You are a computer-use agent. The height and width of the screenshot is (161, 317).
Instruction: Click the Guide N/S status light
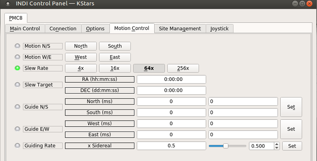tap(18, 107)
